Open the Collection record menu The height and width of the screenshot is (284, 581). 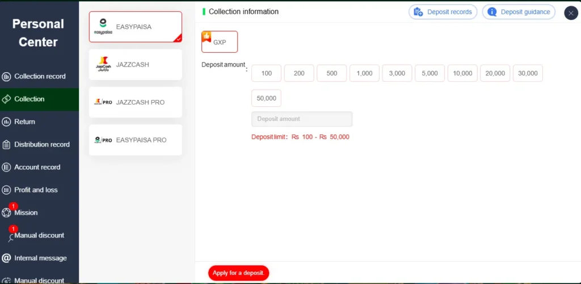[x=39, y=77]
